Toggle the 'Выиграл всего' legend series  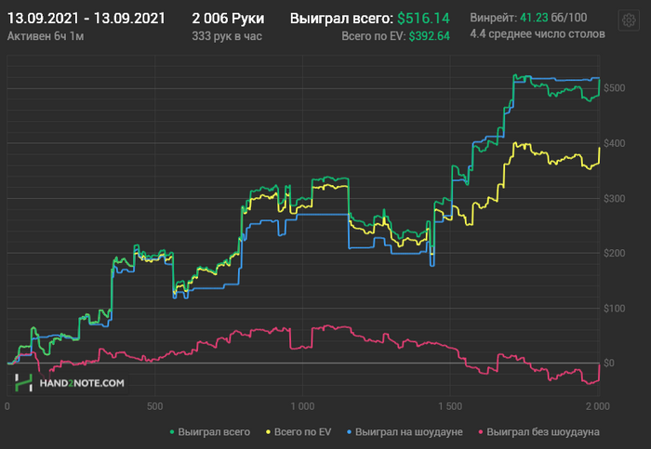(209, 432)
